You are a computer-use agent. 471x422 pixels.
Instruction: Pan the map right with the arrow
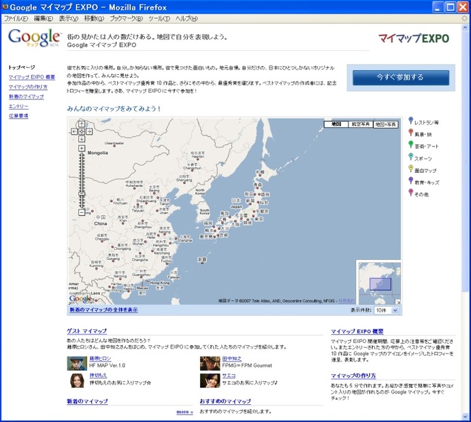(x=89, y=131)
